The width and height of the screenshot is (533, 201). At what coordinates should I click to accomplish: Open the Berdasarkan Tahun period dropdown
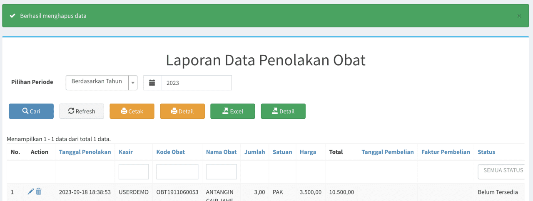102,83
